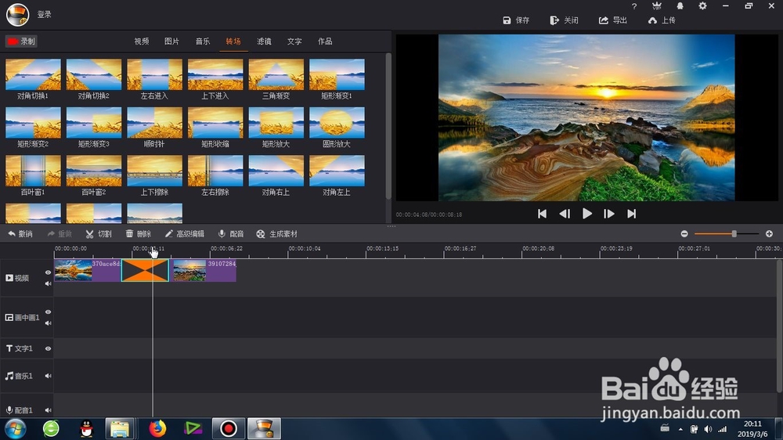Click the crown VIP icon

pos(657,6)
